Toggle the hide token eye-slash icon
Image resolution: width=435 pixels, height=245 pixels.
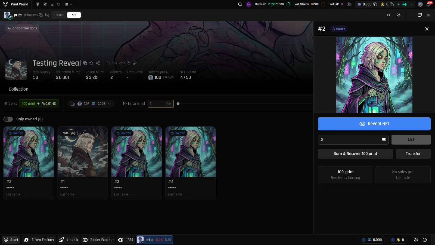[x=47, y=15]
